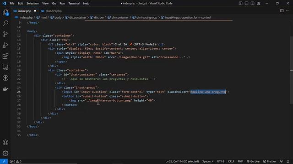The height and width of the screenshot is (164, 293).
Task: Select div.input-group breadcrumb item
Action: point(146,17)
